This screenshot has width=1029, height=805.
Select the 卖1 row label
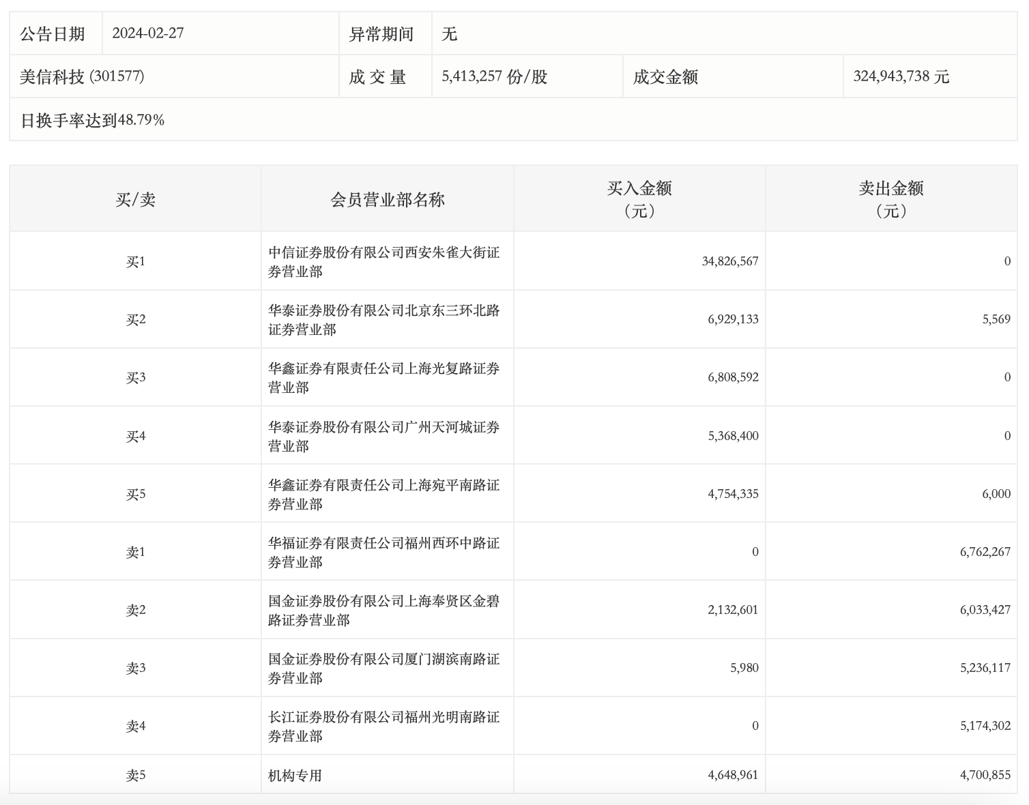[x=136, y=552]
